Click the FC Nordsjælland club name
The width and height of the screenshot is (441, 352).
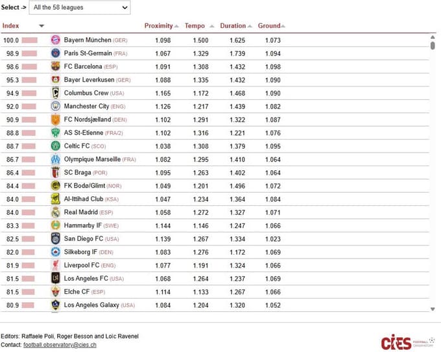pyautogui.click(x=87, y=119)
